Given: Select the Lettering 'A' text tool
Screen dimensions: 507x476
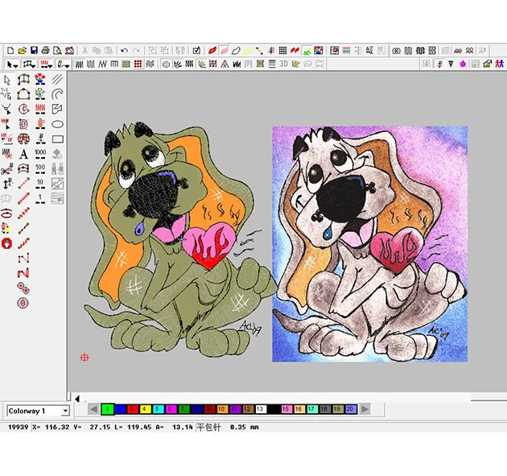Looking at the screenshot, I should pyautogui.click(x=23, y=154).
